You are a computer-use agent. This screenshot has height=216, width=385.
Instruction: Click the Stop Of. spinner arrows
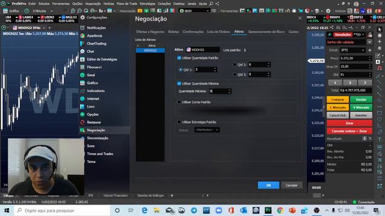[370, 67]
